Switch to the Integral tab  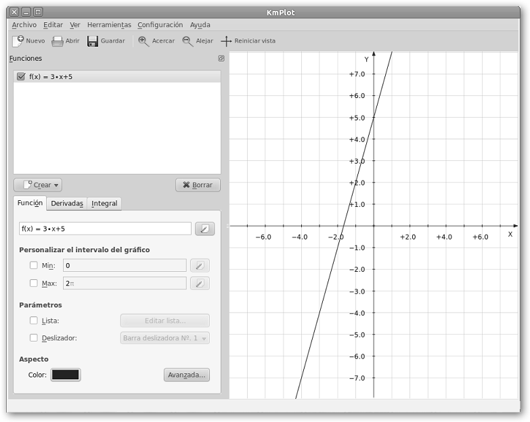104,204
